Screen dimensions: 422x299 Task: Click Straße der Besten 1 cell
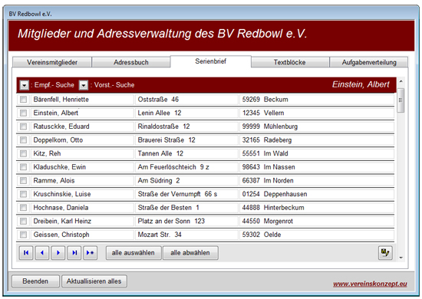point(186,208)
